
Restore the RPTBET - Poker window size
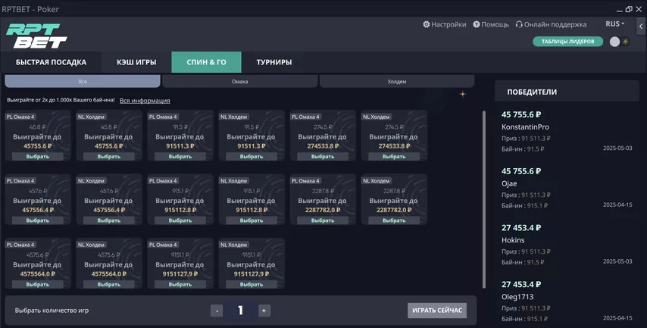click(629, 9)
